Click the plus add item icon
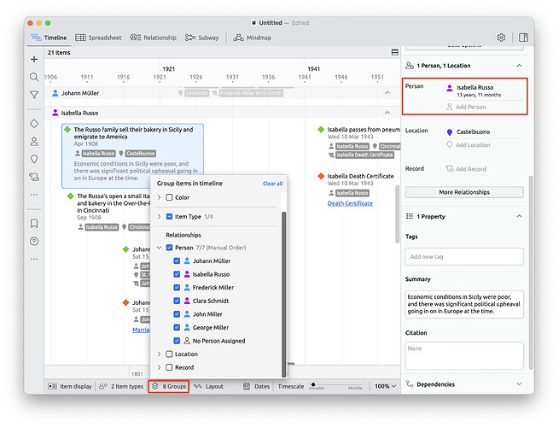Viewport: 559px width, 427px height. (x=34, y=59)
